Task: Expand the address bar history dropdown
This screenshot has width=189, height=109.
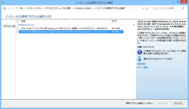Action: [x=144, y=8]
